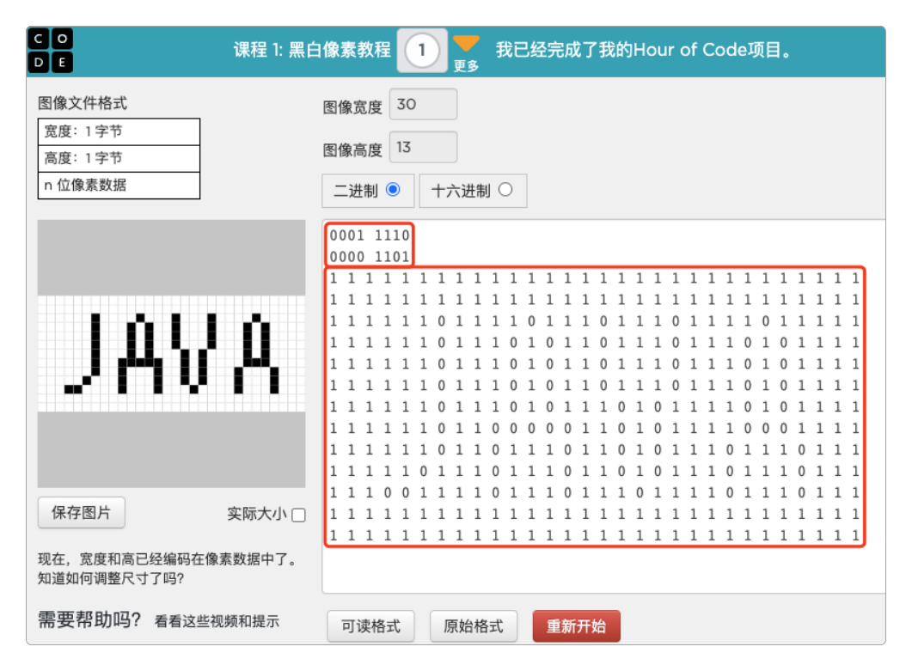Click the height byte 0000 1101
Image resolution: width=912 pixels, height=671 pixels.
pyautogui.click(x=370, y=256)
